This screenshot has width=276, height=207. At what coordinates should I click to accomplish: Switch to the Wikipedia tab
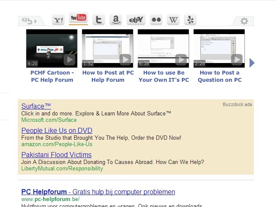173,20
